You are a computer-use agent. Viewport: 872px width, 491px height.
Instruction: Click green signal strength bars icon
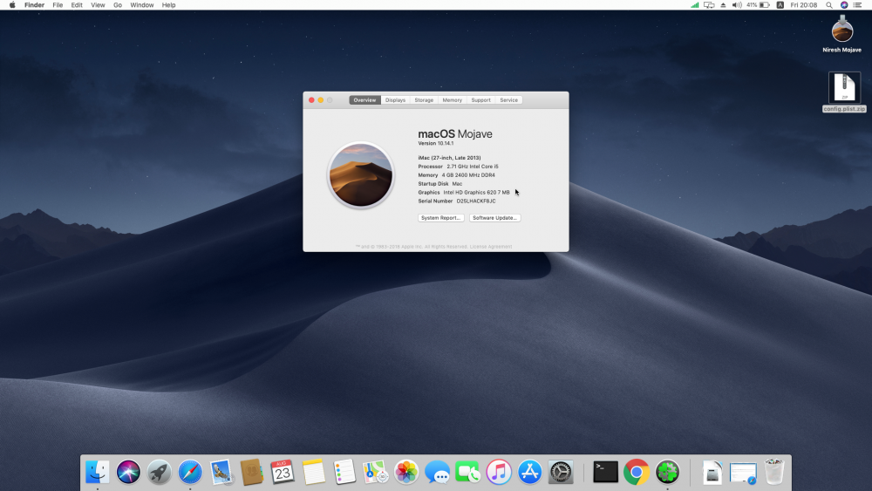[695, 5]
